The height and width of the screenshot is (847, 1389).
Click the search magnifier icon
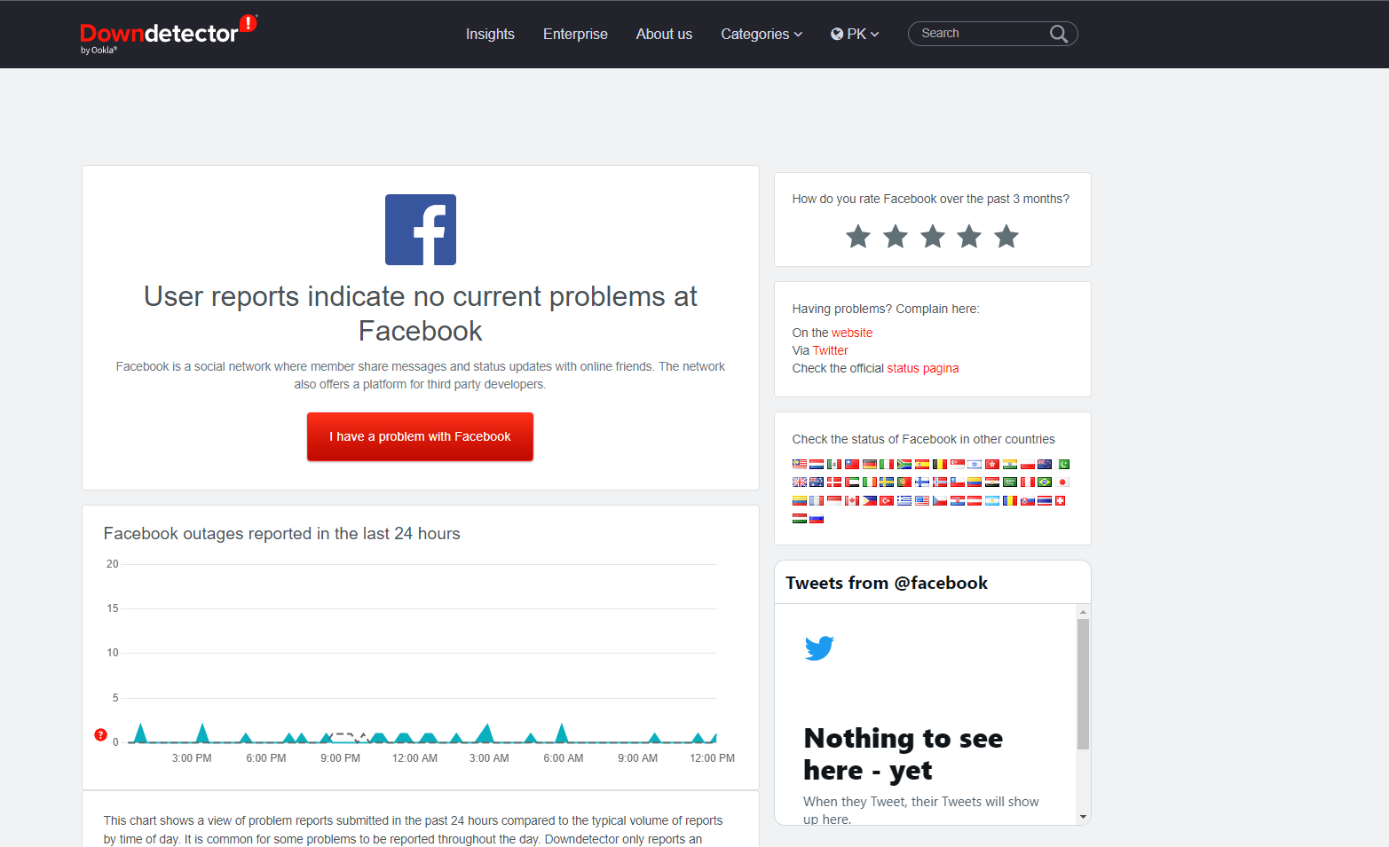click(x=1058, y=34)
